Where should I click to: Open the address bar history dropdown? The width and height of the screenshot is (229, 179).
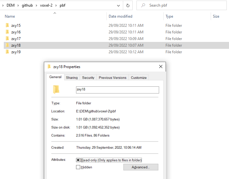118,6
